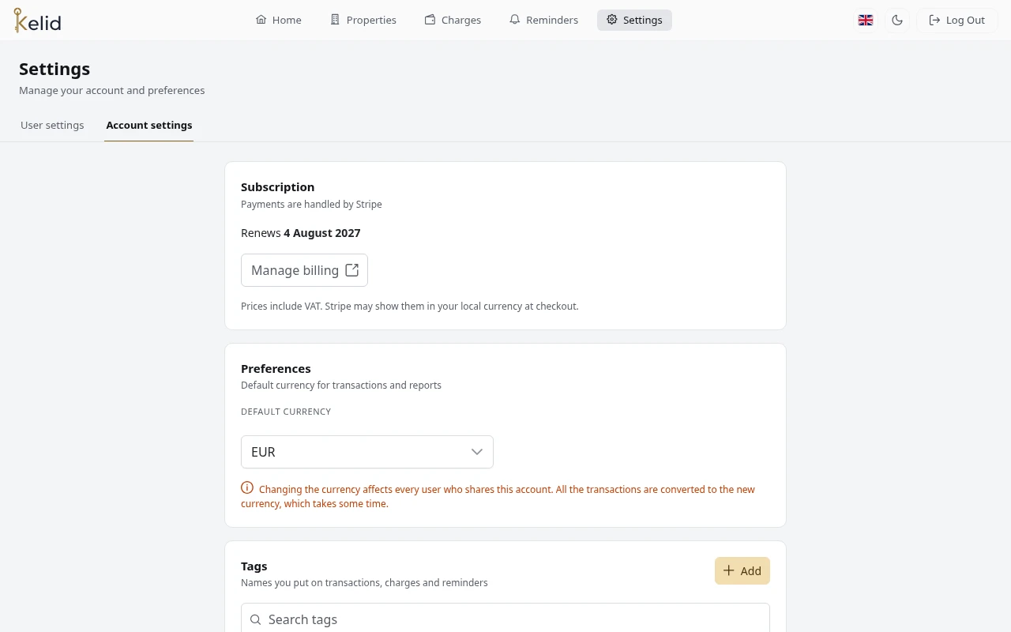Viewport: 1011px width, 632px height.
Task: Click the Tags heading
Action: click(254, 566)
